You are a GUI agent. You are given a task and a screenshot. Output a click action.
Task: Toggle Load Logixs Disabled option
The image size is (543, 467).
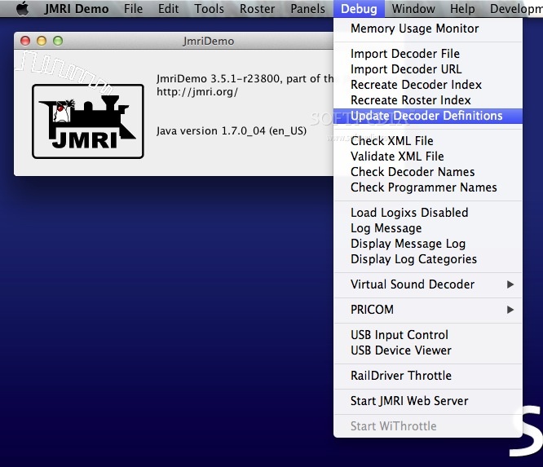[x=428, y=213]
